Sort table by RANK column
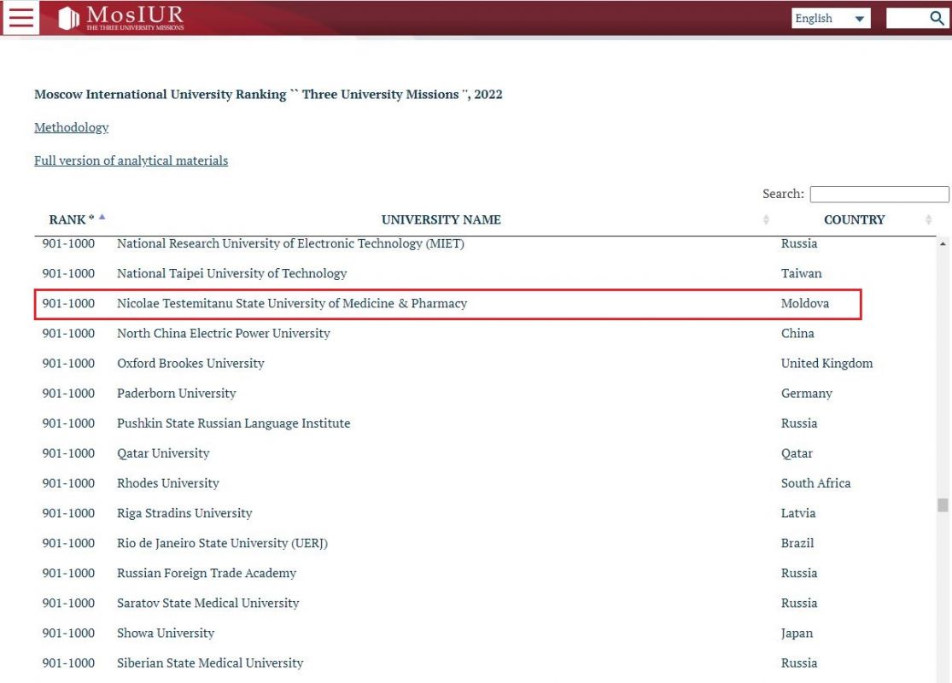Viewport: 952px width, 683px height. tap(72, 220)
